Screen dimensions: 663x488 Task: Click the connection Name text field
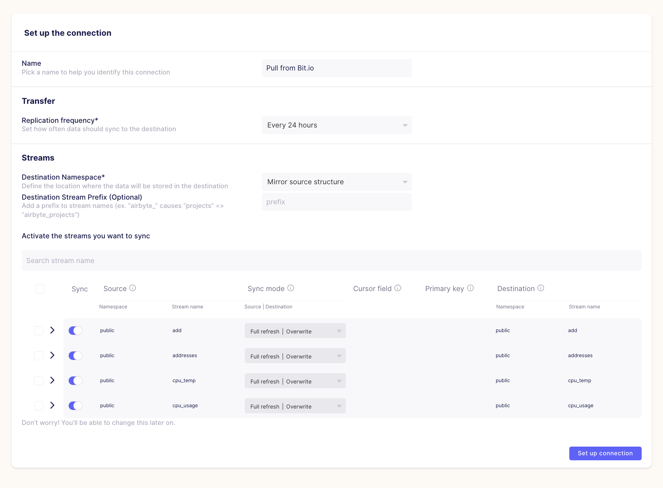(337, 68)
